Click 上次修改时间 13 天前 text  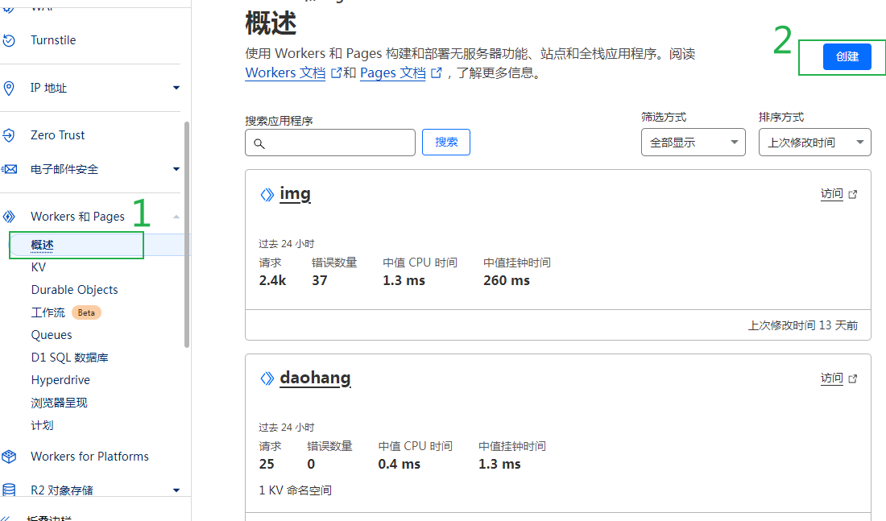803,325
